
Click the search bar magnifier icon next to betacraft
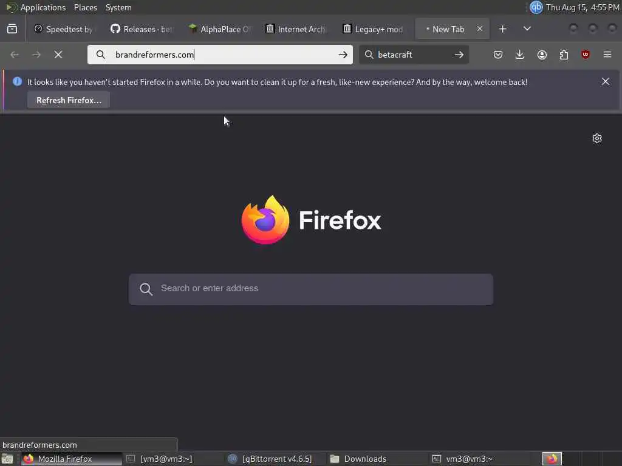tap(369, 55)
